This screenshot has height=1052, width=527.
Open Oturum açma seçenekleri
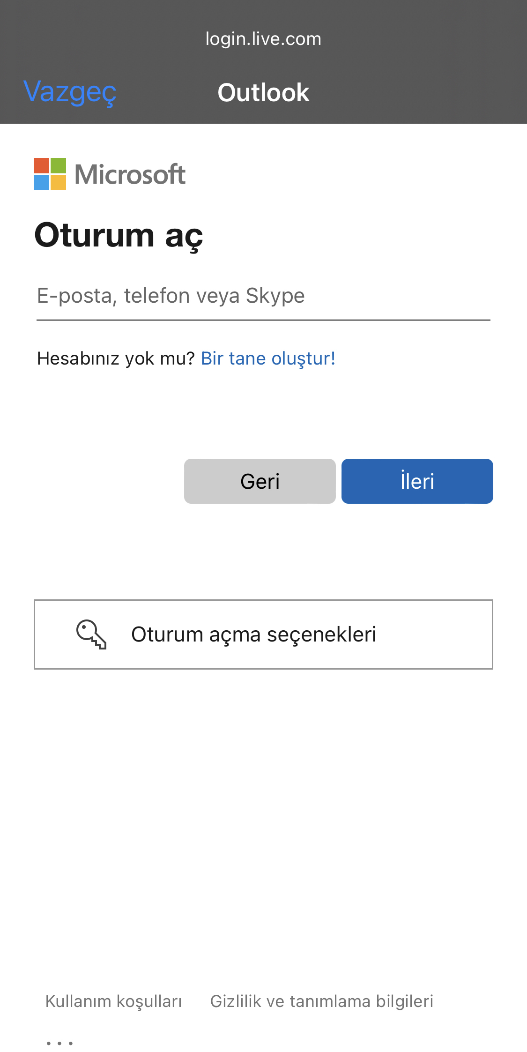[263, 634]
